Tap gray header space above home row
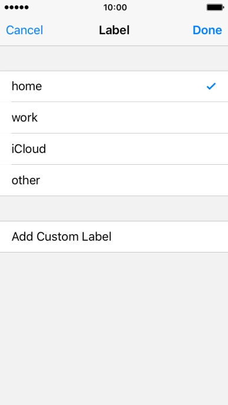This screenshot has height=405, width=228. (114, 58)
